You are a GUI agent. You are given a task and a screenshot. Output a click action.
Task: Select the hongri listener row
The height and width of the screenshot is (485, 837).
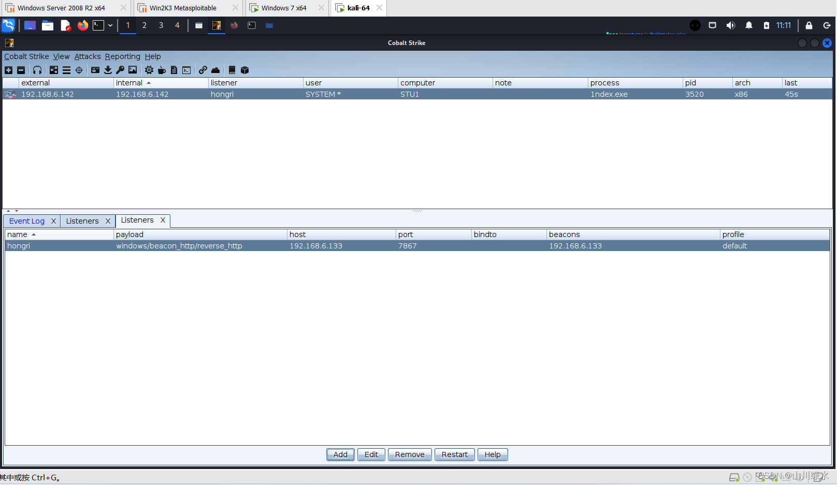pyautogui.click(x=417, y=246)
